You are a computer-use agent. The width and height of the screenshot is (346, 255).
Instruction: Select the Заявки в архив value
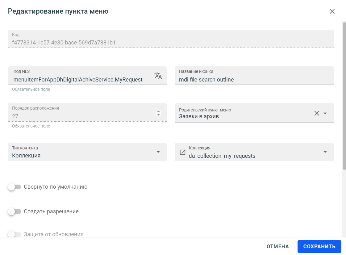pos(199,116)
